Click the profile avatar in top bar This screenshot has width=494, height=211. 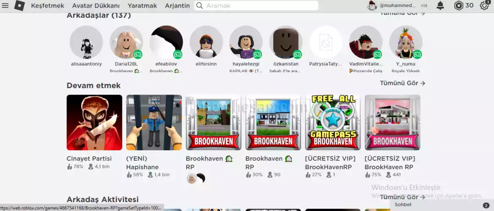[x=372, y=5]
